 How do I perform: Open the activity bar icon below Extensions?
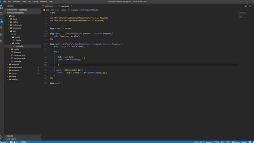2,41
